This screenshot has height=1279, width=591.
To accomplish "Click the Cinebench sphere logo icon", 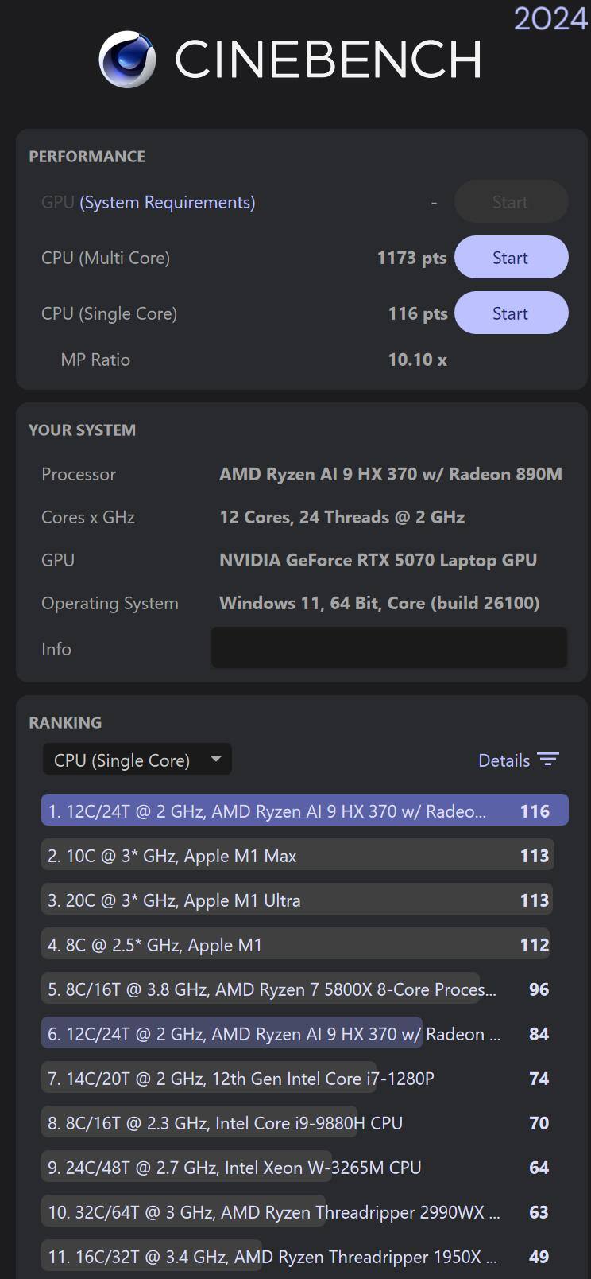I will pyautogui.click(x=127, y=60).
